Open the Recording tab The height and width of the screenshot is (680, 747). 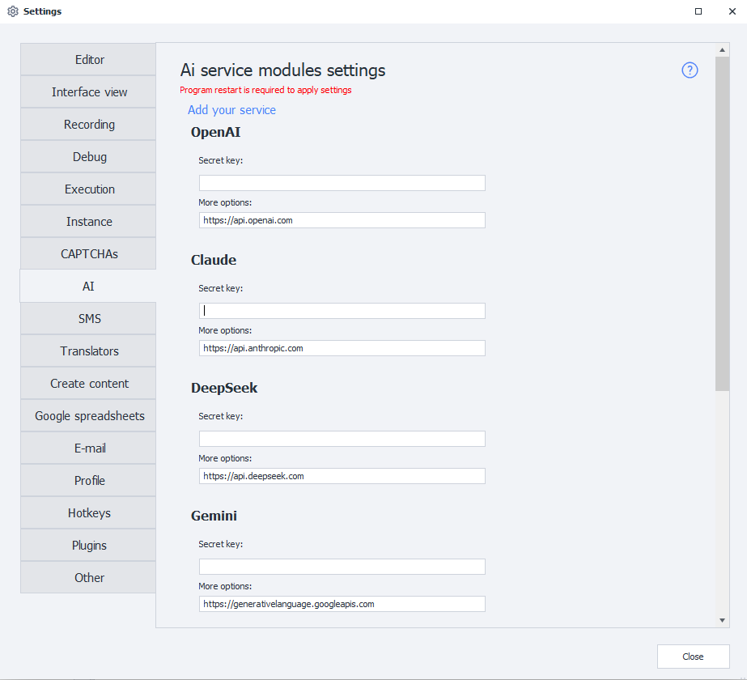tap(88, 125)
